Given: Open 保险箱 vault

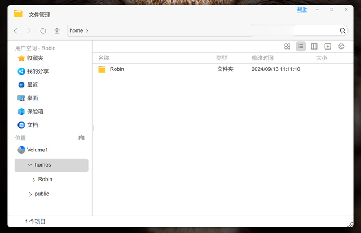Looking at the screenshot, I should [21, 111].
